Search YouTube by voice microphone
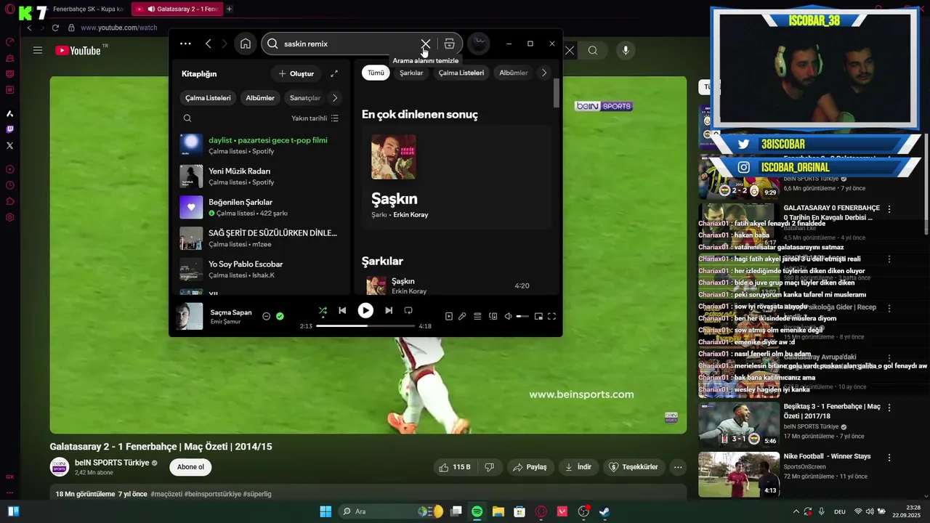This screenshot has height=523, width=930. [626, 50]
